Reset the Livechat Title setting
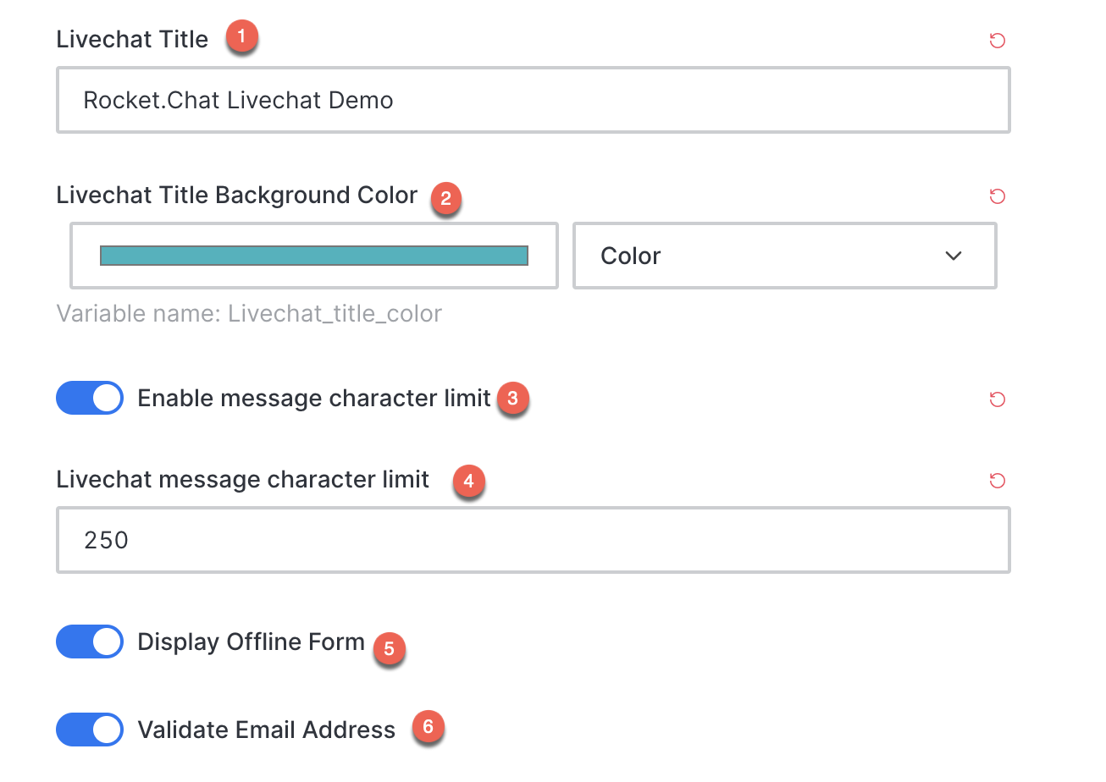 click(x=998, y=41)
